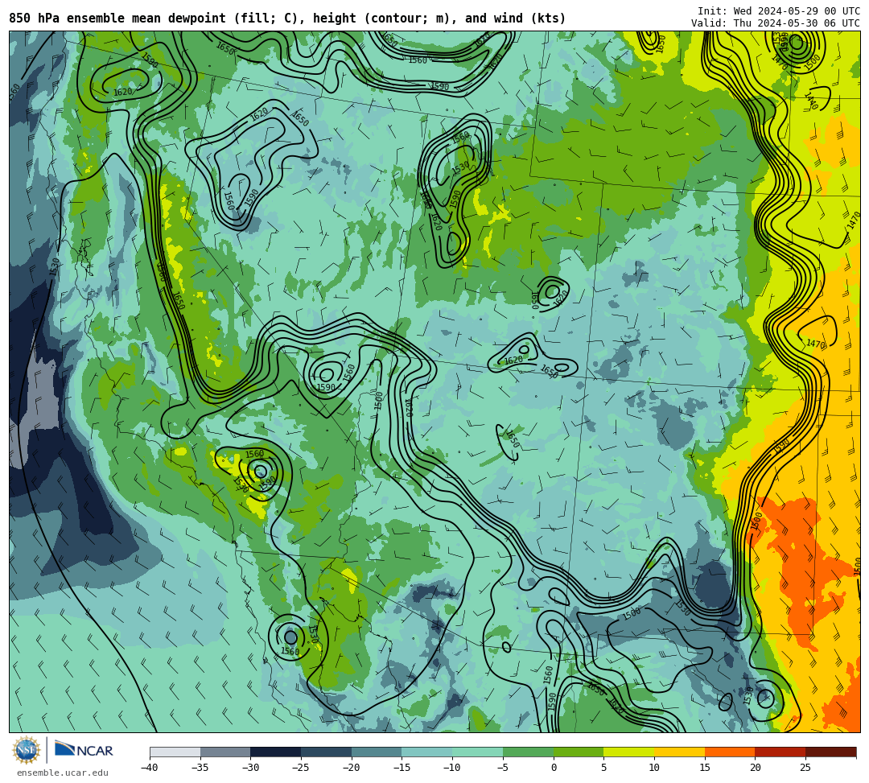Select the -5 to 0 green colorbar swatch

tap(528, 752)
